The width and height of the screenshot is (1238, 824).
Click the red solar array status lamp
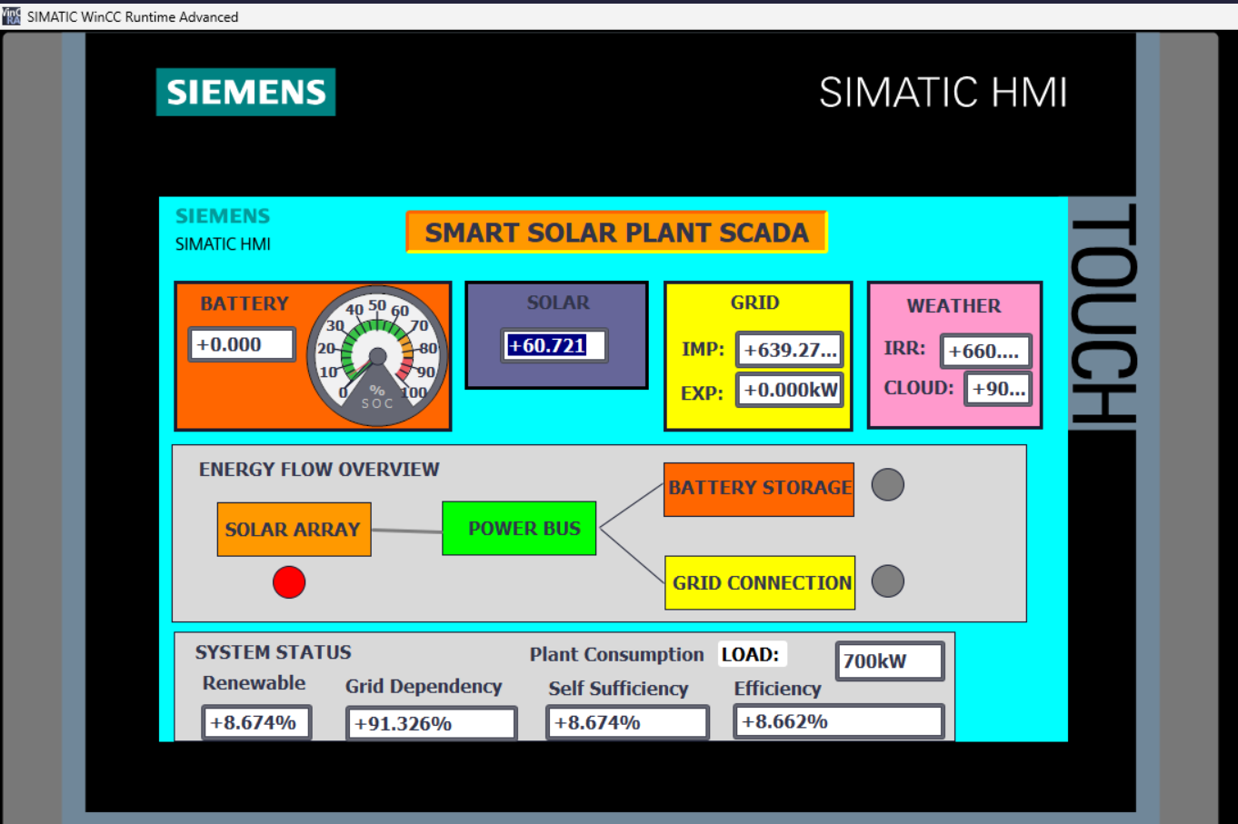(x=289, y=581)
